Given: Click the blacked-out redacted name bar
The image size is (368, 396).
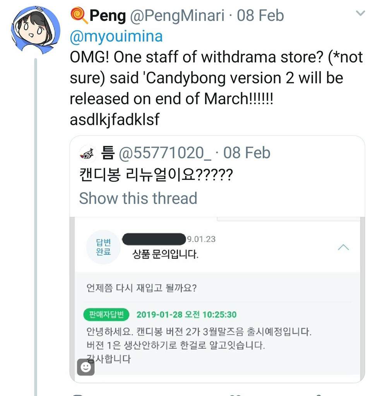Looking at the screenshot, I should tap(154, 239).
